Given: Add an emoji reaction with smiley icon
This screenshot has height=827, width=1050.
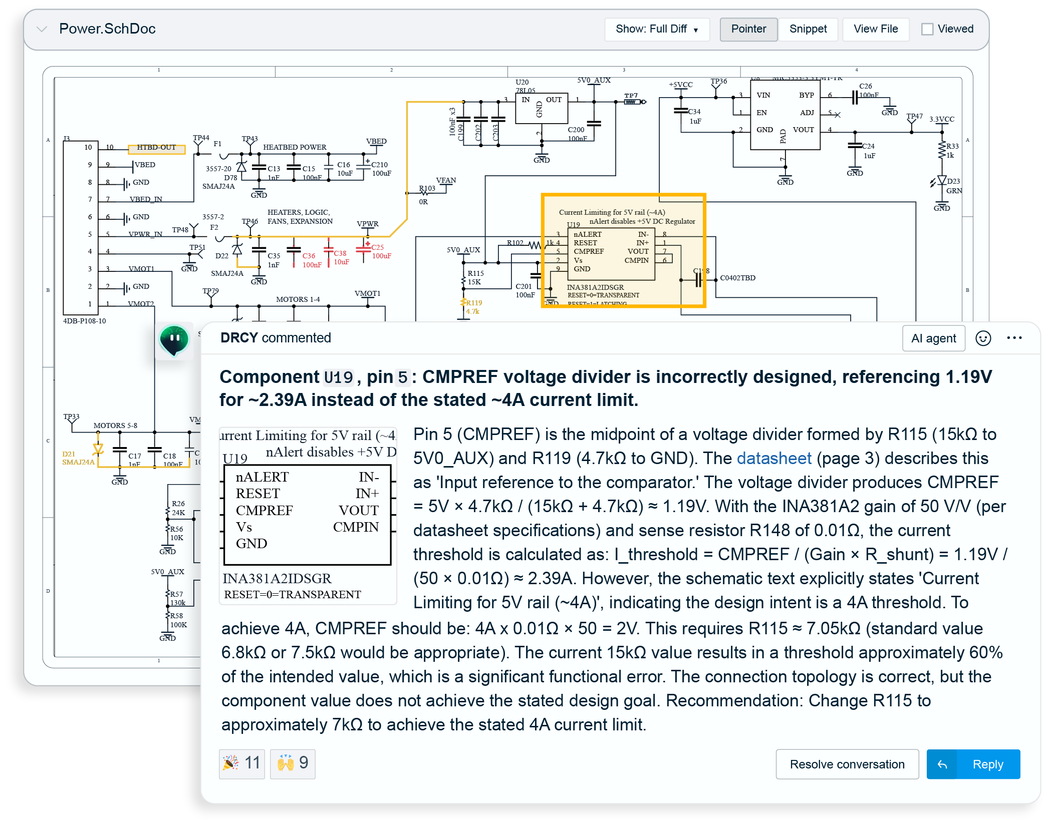Looking at the screenshot, I should (x=983, y=338).
